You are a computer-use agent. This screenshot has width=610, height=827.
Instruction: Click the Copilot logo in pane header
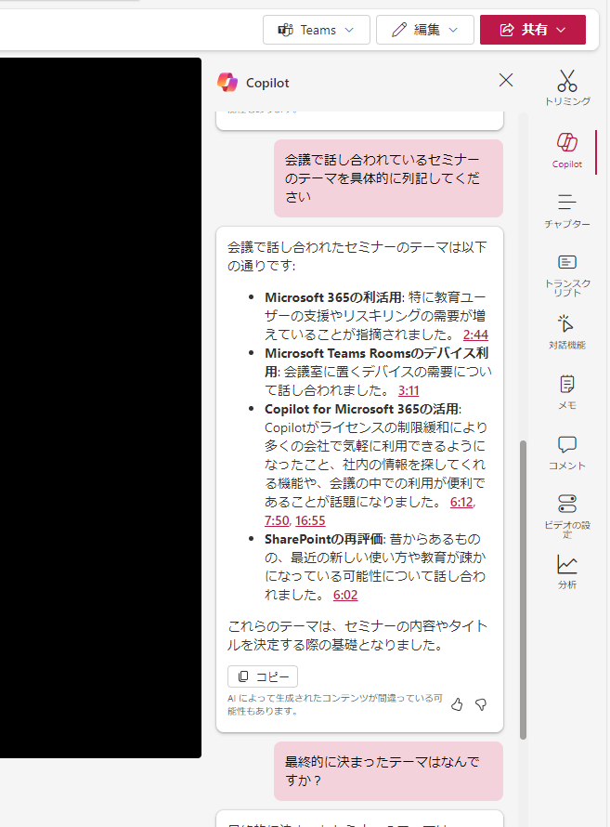[x=227, y=83]
